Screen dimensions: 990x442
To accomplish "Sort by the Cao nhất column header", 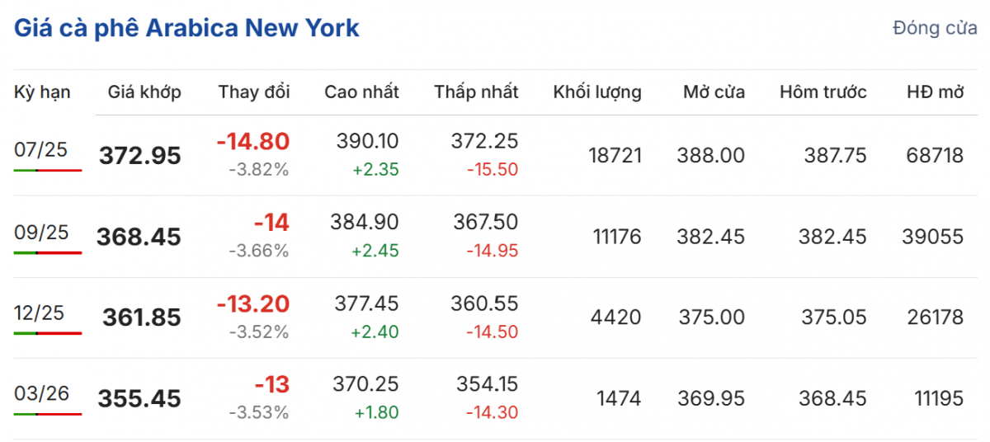I will click(361, 92).
